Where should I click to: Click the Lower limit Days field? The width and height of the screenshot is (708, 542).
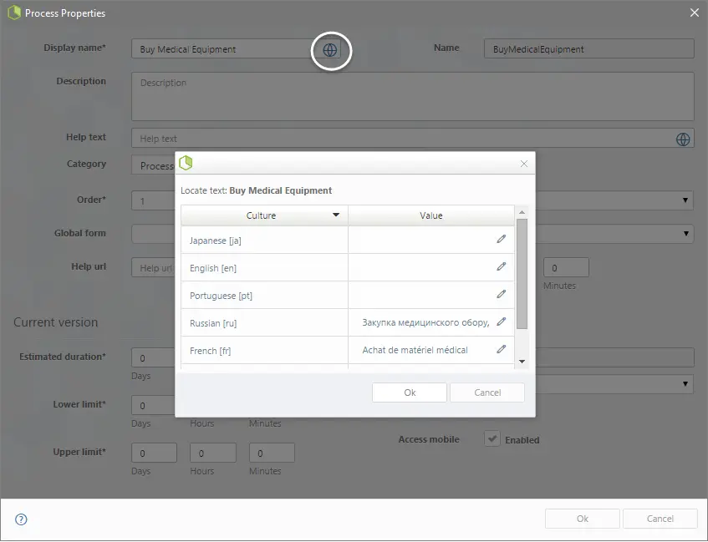point(153,405)
